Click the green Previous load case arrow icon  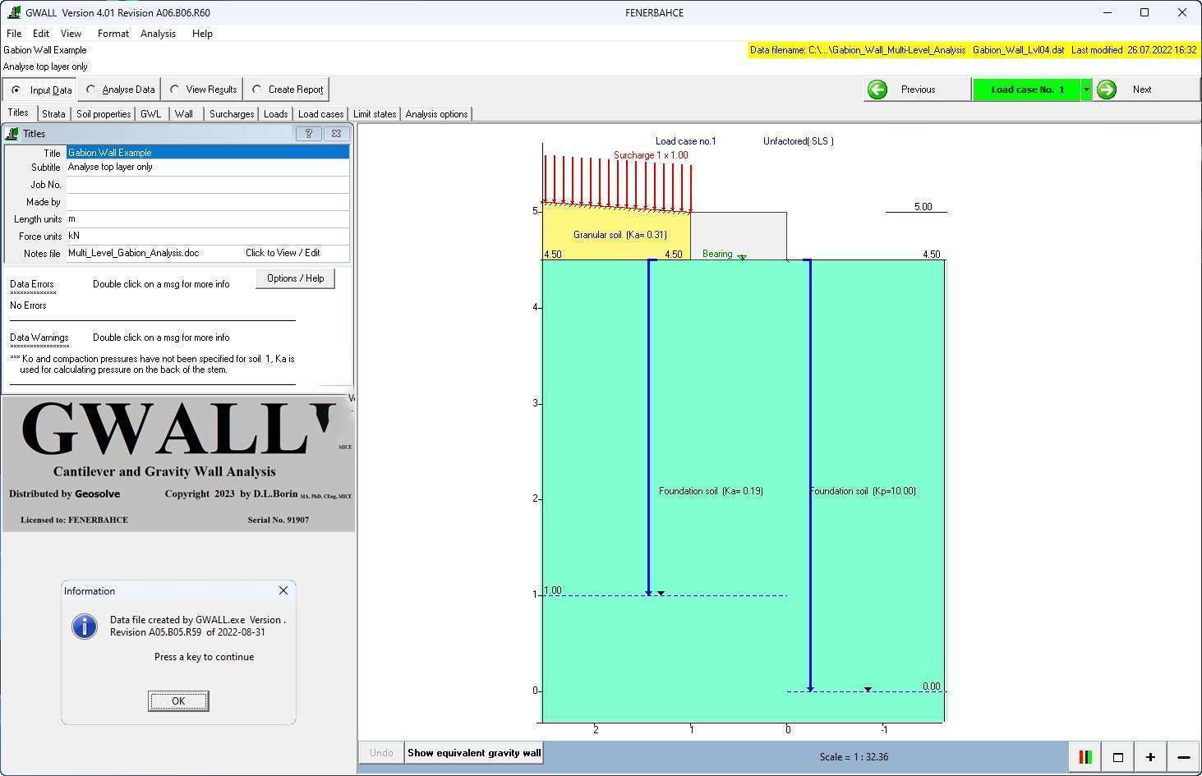877,90
